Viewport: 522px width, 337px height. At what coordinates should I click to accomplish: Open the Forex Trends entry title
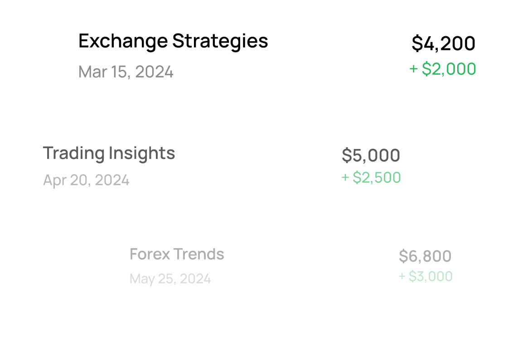click(177, 254)
